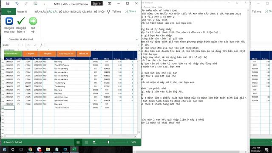Click the formula bar cancel X icon
This screenshot has height=153, width=272.
pyautogui.click(x=28, y=45)
